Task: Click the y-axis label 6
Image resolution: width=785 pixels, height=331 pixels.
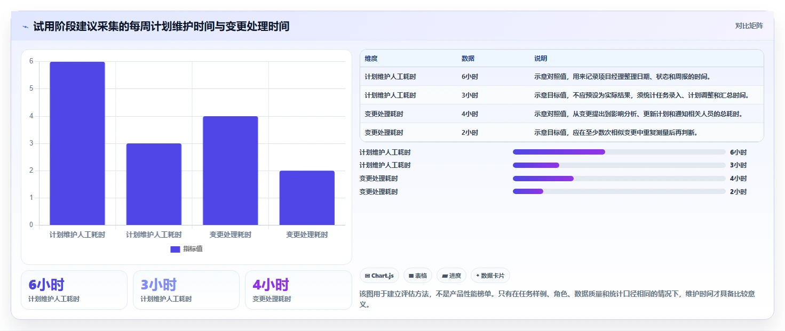Action: [x=31, y=61]
